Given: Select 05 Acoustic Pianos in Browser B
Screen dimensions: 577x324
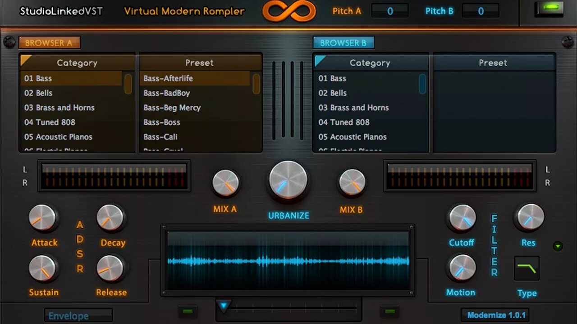Looking at the screenshot, I should coord(366,137).
